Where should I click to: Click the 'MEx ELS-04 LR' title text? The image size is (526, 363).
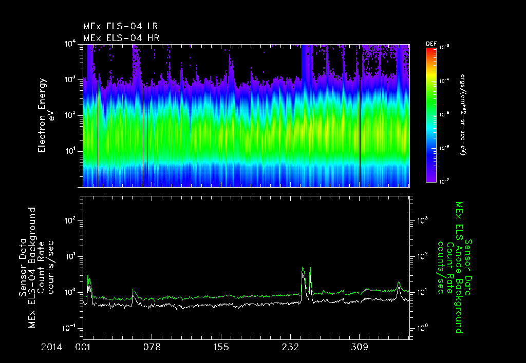pos(120,26)
